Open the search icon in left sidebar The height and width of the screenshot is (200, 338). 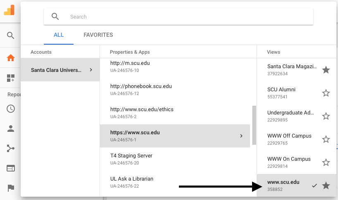point(10,36)
